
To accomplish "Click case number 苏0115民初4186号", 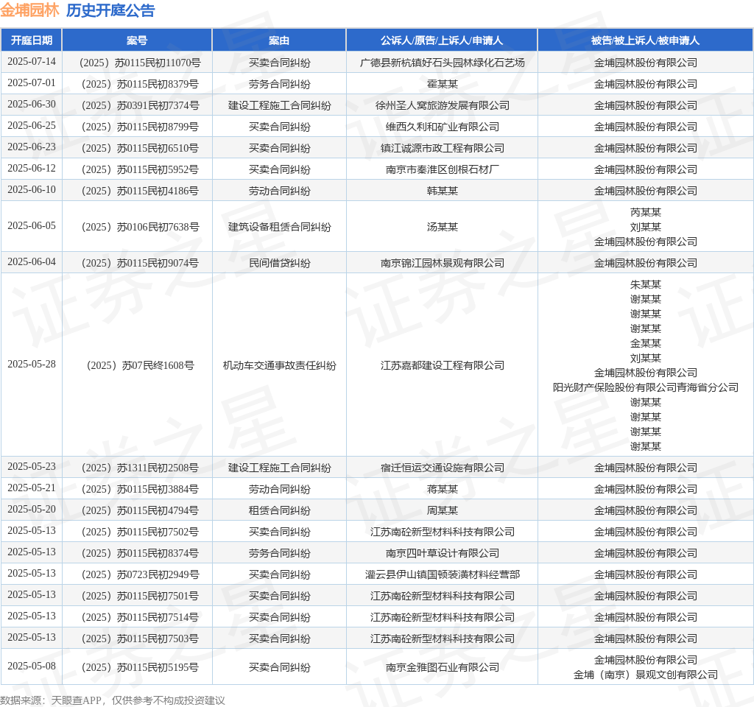I will (x=140, y=191).
